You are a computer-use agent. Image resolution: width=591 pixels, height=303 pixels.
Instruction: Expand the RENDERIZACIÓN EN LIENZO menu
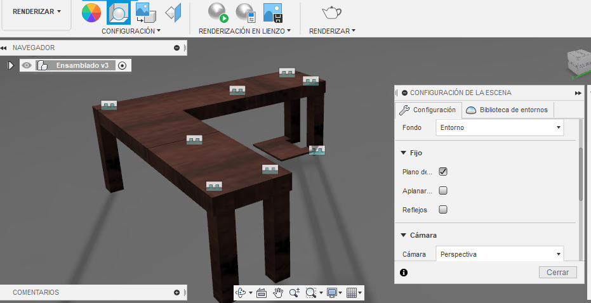[244, 31]
